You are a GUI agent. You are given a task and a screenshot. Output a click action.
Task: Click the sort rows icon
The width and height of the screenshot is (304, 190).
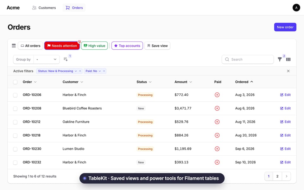(66, 59)
